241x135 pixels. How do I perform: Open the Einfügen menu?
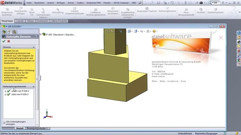click(61, 3)
